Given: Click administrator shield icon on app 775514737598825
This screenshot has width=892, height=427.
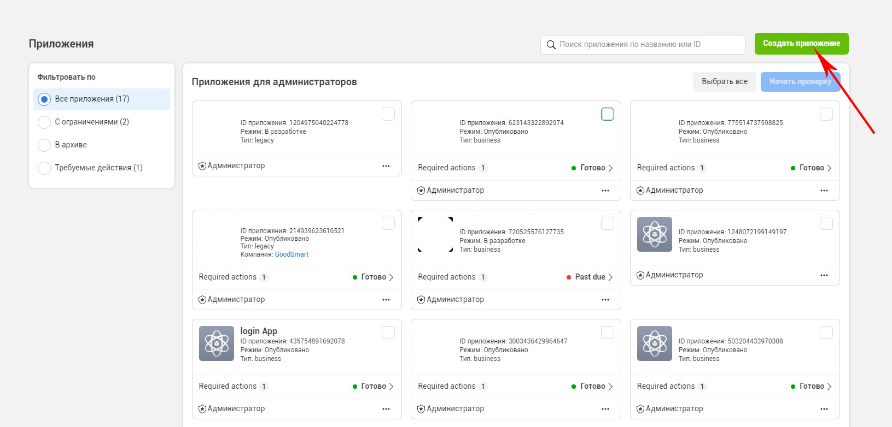Looking at the screenshot, I should (x=640, y=191).
